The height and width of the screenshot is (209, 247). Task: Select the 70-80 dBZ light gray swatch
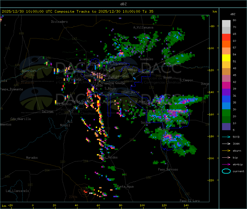pos(226,24)
